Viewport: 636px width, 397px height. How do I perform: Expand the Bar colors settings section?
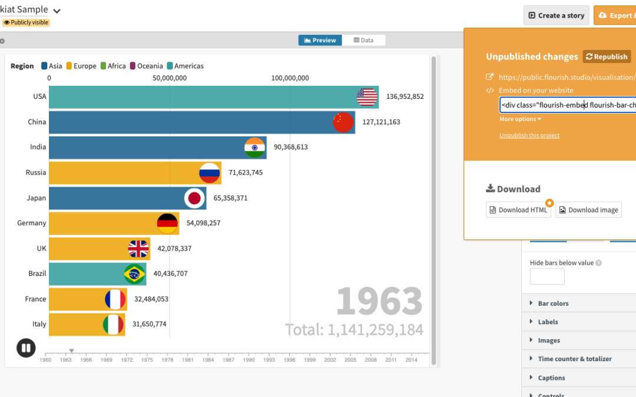[x=553, y=303]
